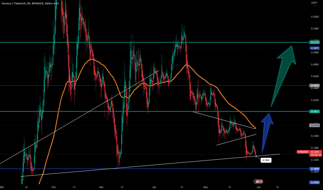Image resolution: width=323 pixels, height=190 pixels.
Task: Click the 0.3400 price axis value
Action: pos(315,148)
